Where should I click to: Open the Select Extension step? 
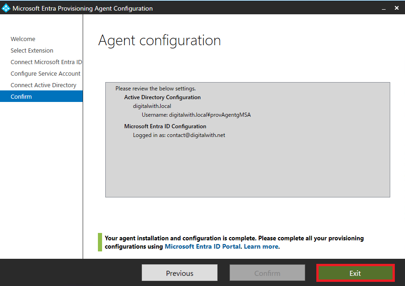point(32,51)
